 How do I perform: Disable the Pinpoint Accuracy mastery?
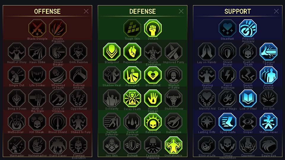[x=248, y=28]
